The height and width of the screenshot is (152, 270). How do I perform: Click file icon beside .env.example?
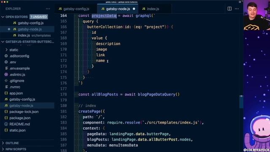[x=6, y=68]
